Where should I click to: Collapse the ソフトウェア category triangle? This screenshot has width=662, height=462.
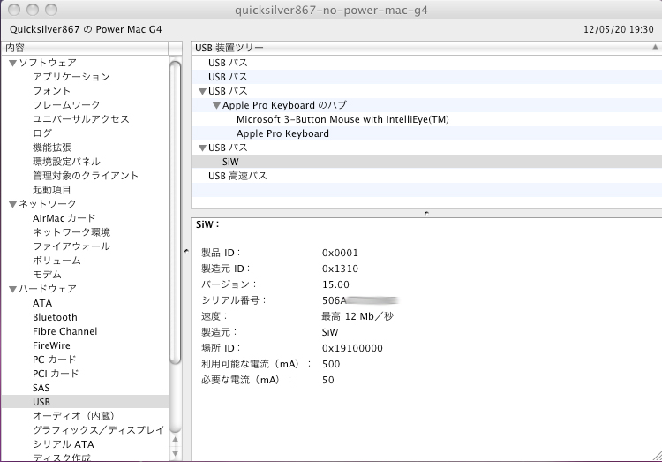12,63
